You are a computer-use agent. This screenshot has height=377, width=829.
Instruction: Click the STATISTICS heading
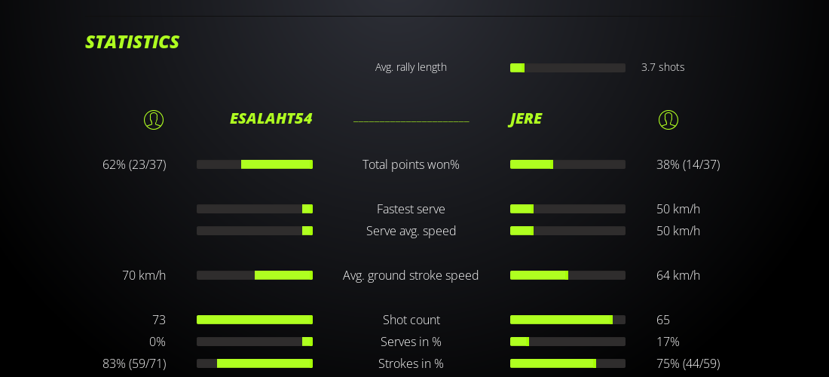click(x=132, y=42)
